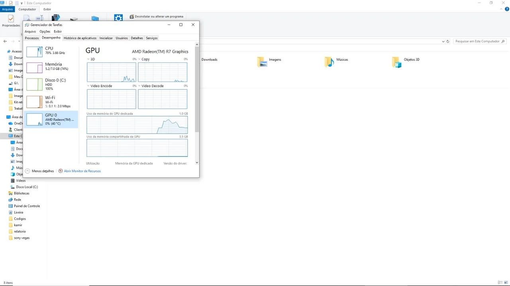The image size is (510, 286).
Task: Open the address bar history dropdown
Action: (x=443, y=41)
